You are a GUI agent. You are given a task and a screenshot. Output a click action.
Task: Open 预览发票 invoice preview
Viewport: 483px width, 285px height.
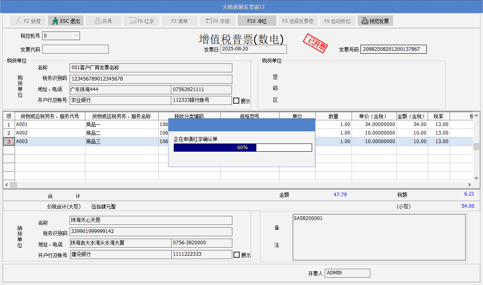375,21
